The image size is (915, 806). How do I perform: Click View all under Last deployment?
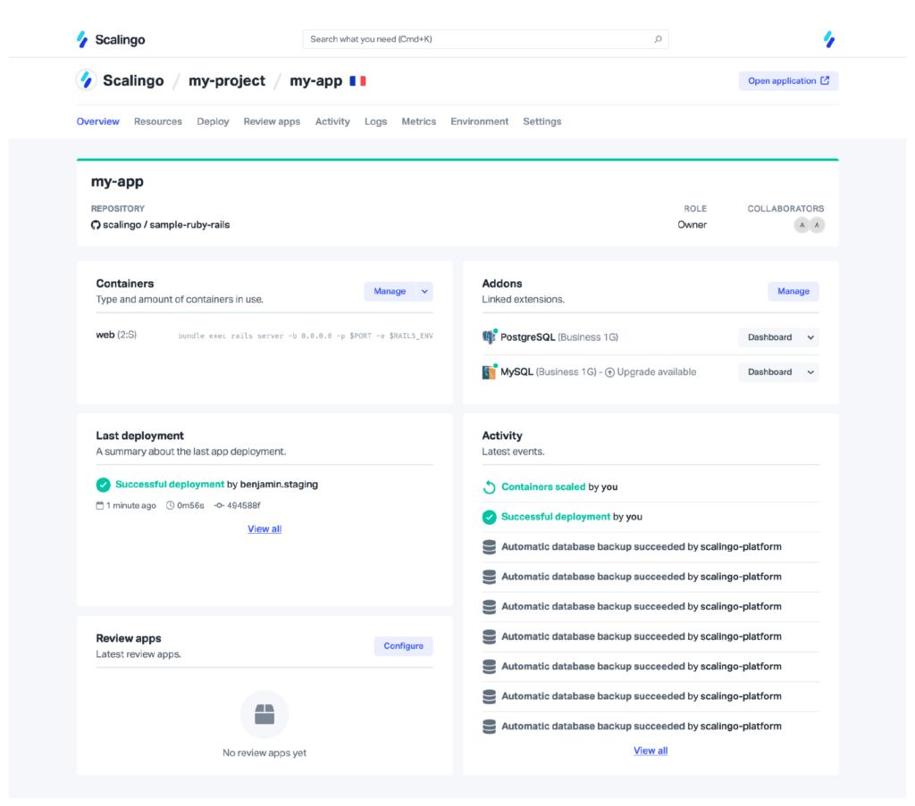(x=264, y=528)
